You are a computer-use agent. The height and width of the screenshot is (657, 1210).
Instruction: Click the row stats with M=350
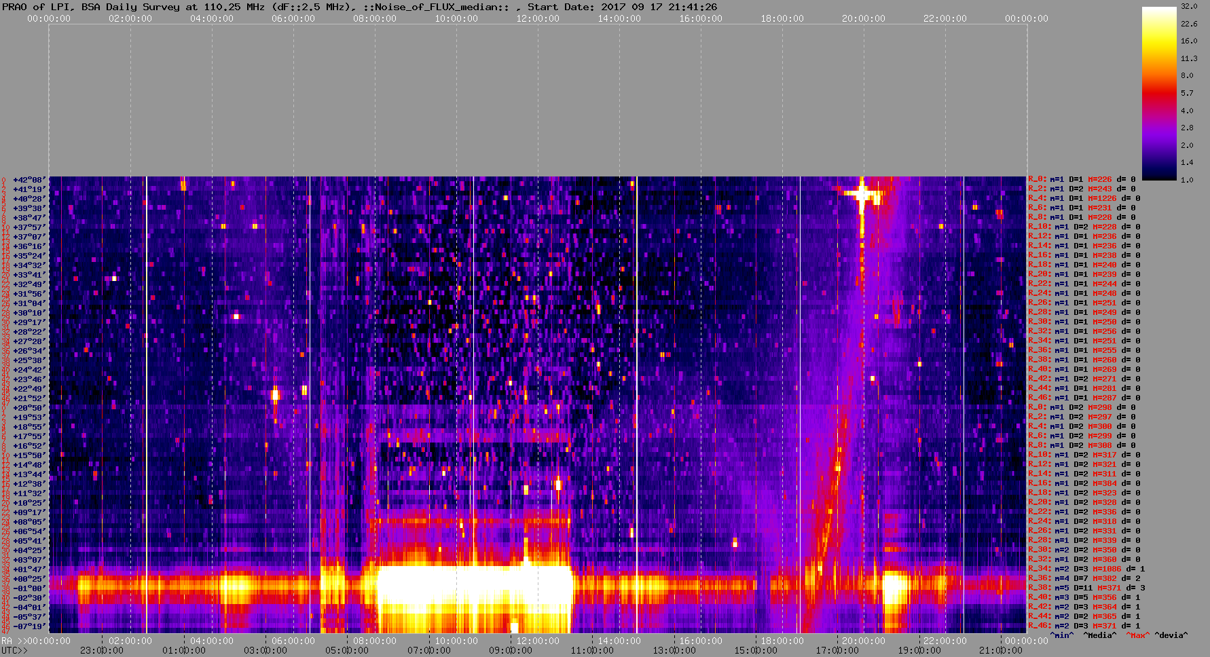(x=1084, y=550)
